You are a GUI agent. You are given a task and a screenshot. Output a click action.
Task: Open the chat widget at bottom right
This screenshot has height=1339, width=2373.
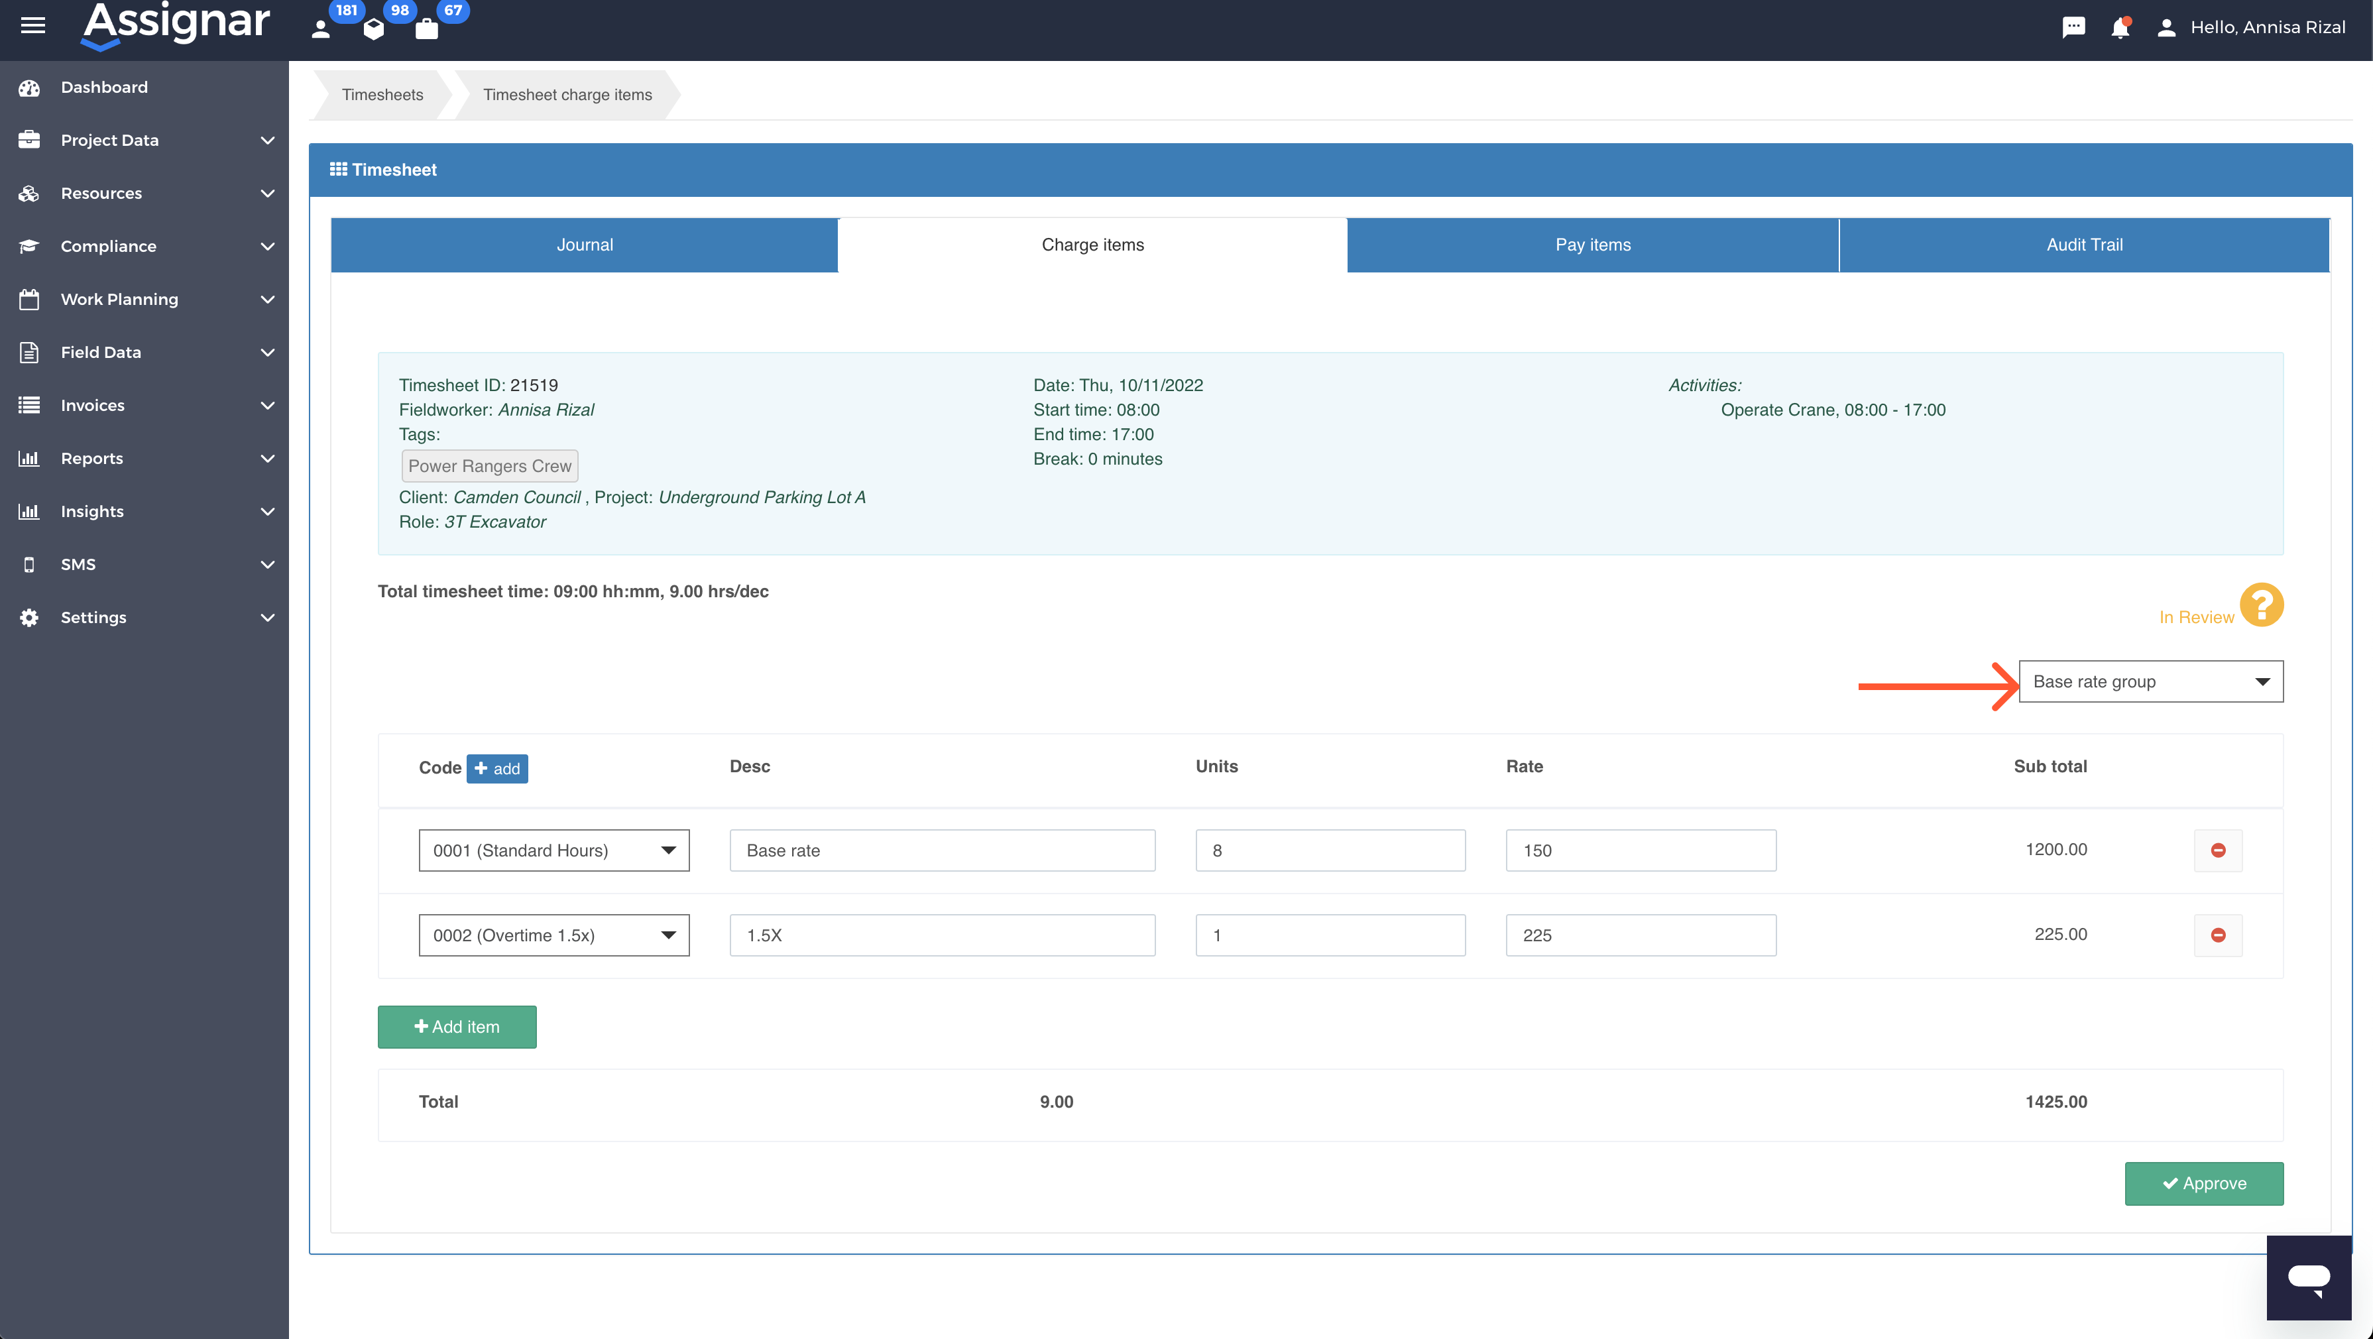[x=2309, y=1277]
